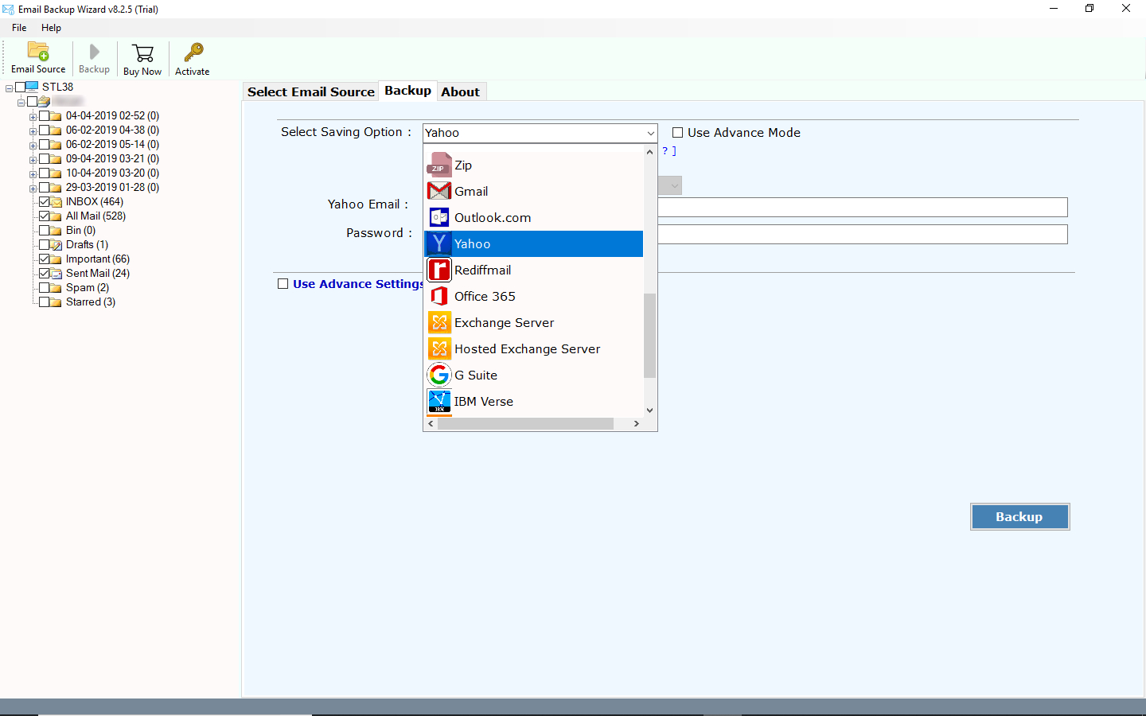Viewport: 1146px width, 716px height.
Task: Uncheck the Important (66) checkbox
Action: 45,259
